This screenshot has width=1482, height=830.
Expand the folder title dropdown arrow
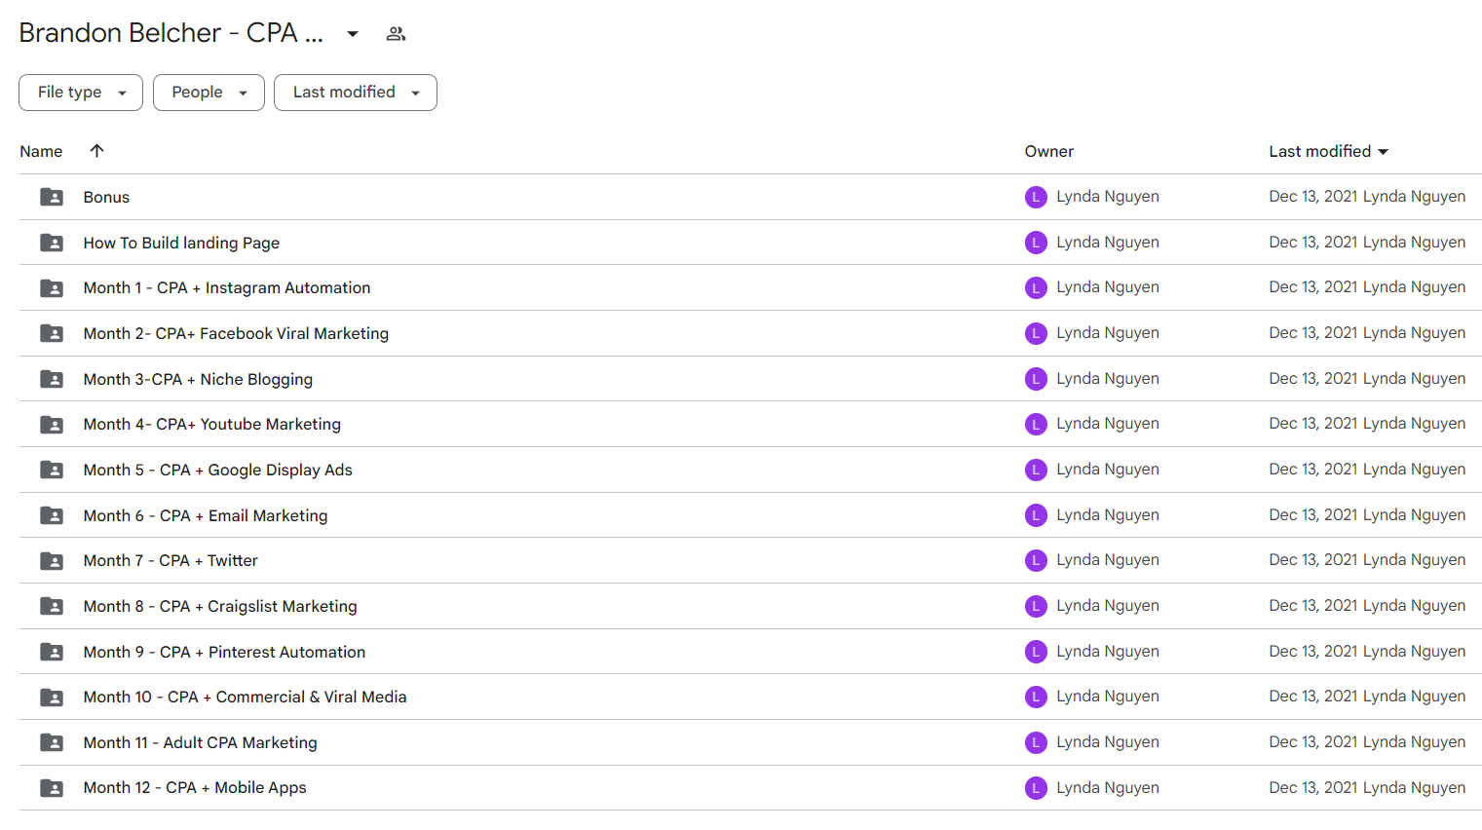[x=353, y=34]
